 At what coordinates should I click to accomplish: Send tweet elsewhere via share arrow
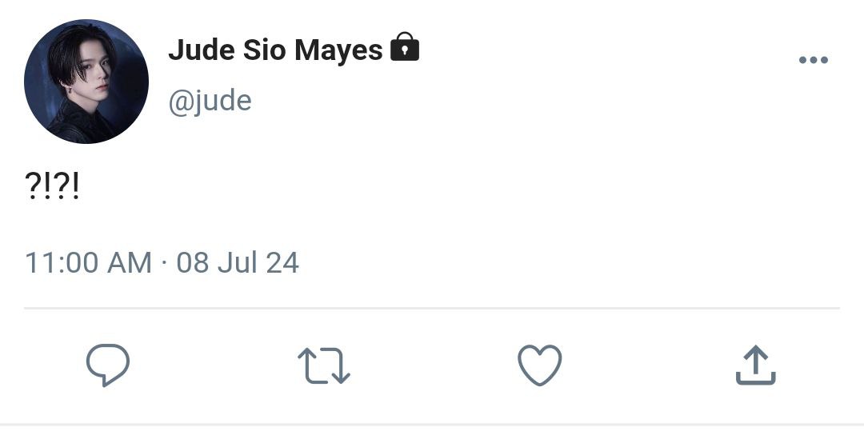click(x=756, y=365)
